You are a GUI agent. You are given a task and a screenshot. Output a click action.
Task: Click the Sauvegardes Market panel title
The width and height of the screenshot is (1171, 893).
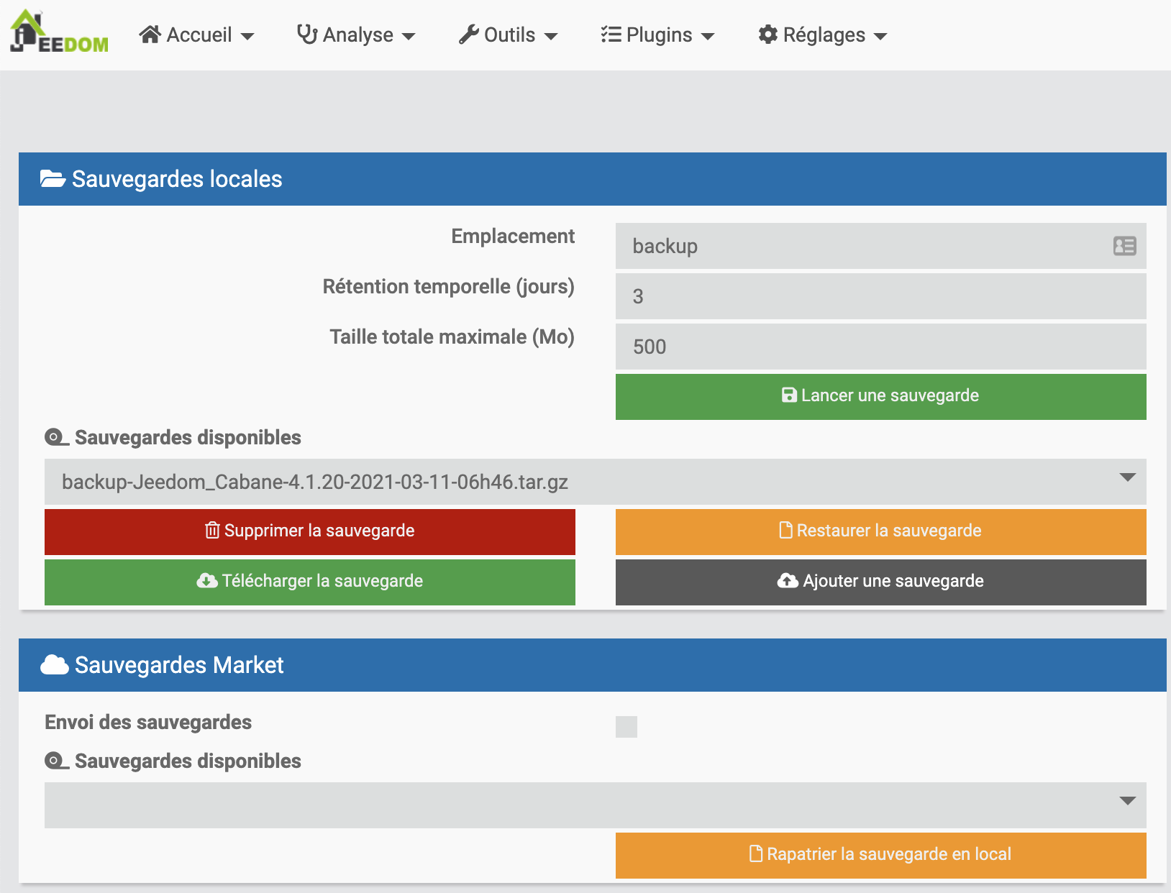[179, 665]
